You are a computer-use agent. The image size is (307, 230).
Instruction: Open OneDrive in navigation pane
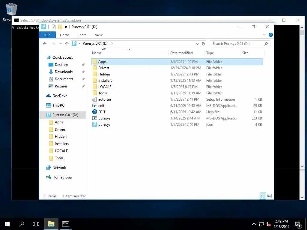click(x=60, y=96)
